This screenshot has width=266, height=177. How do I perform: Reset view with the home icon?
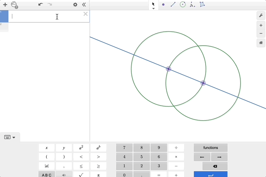[261, 43]
